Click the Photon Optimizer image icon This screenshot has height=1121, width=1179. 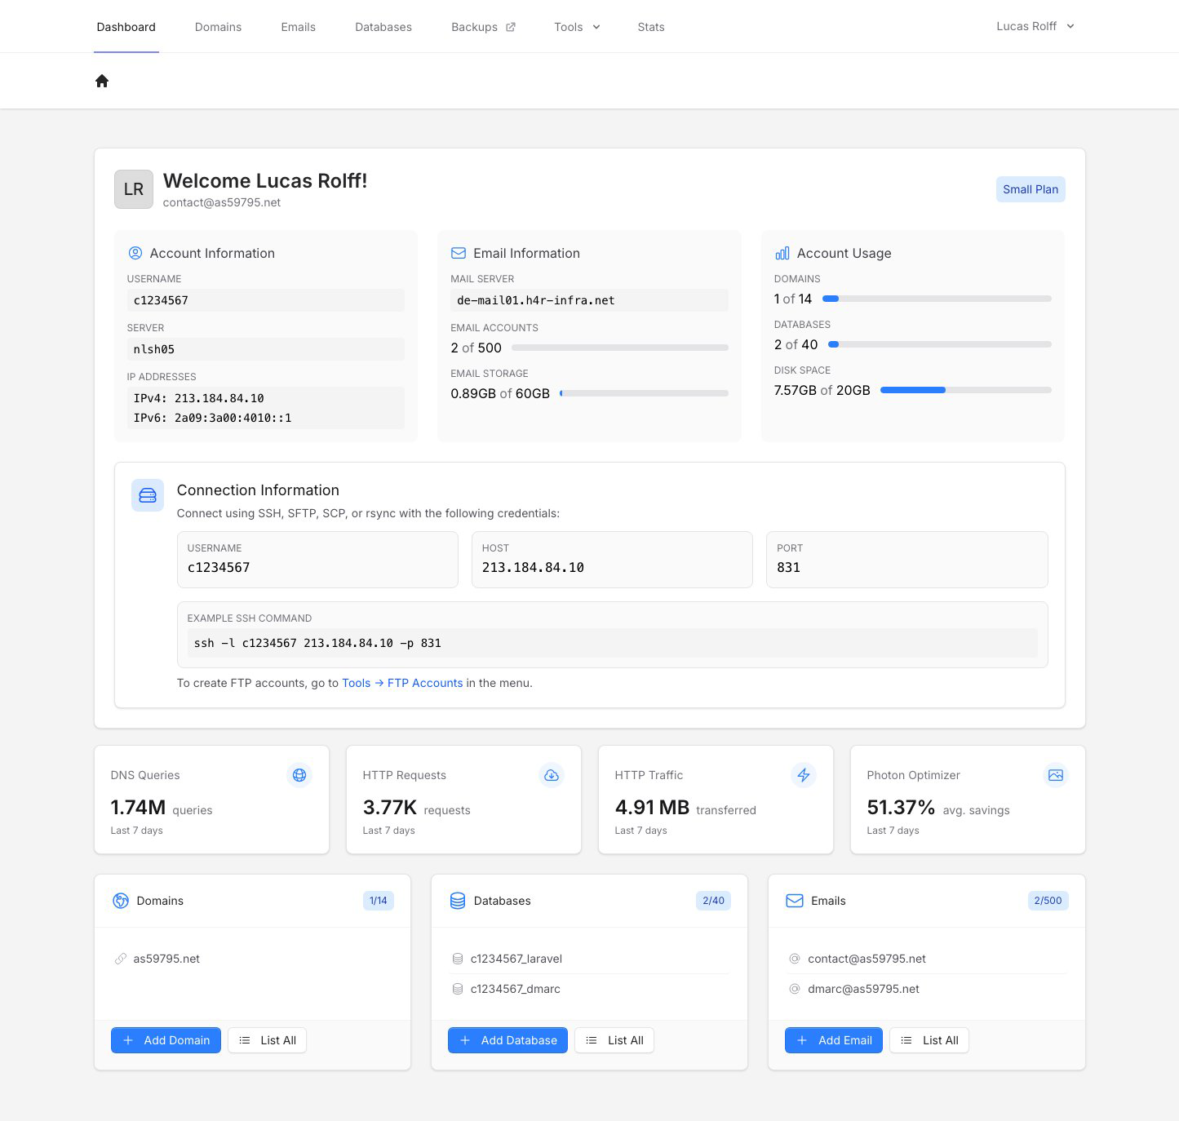pos(1055,775)
